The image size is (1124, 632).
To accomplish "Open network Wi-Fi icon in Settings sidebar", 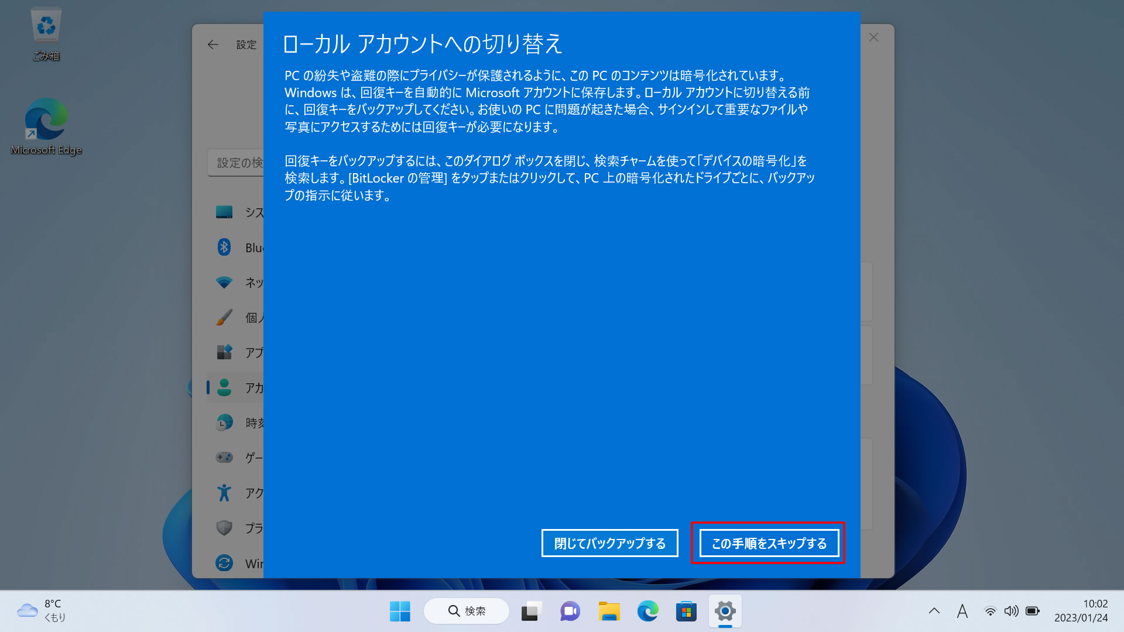I will 224,282.
